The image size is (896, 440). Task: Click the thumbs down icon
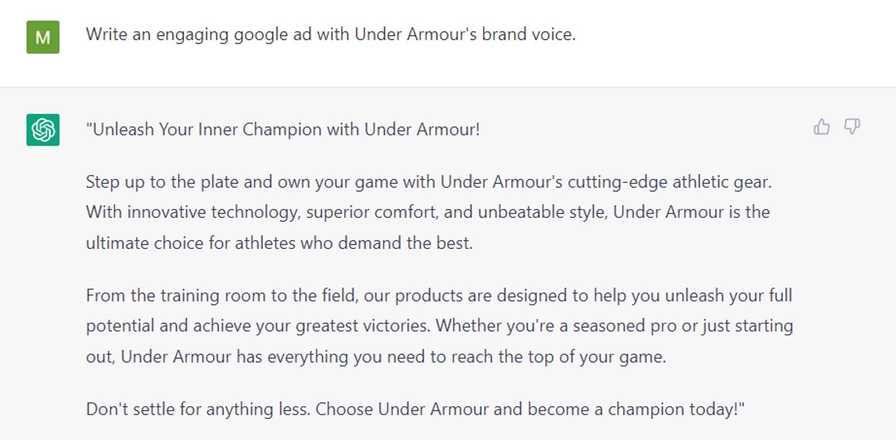click(852, 127)
